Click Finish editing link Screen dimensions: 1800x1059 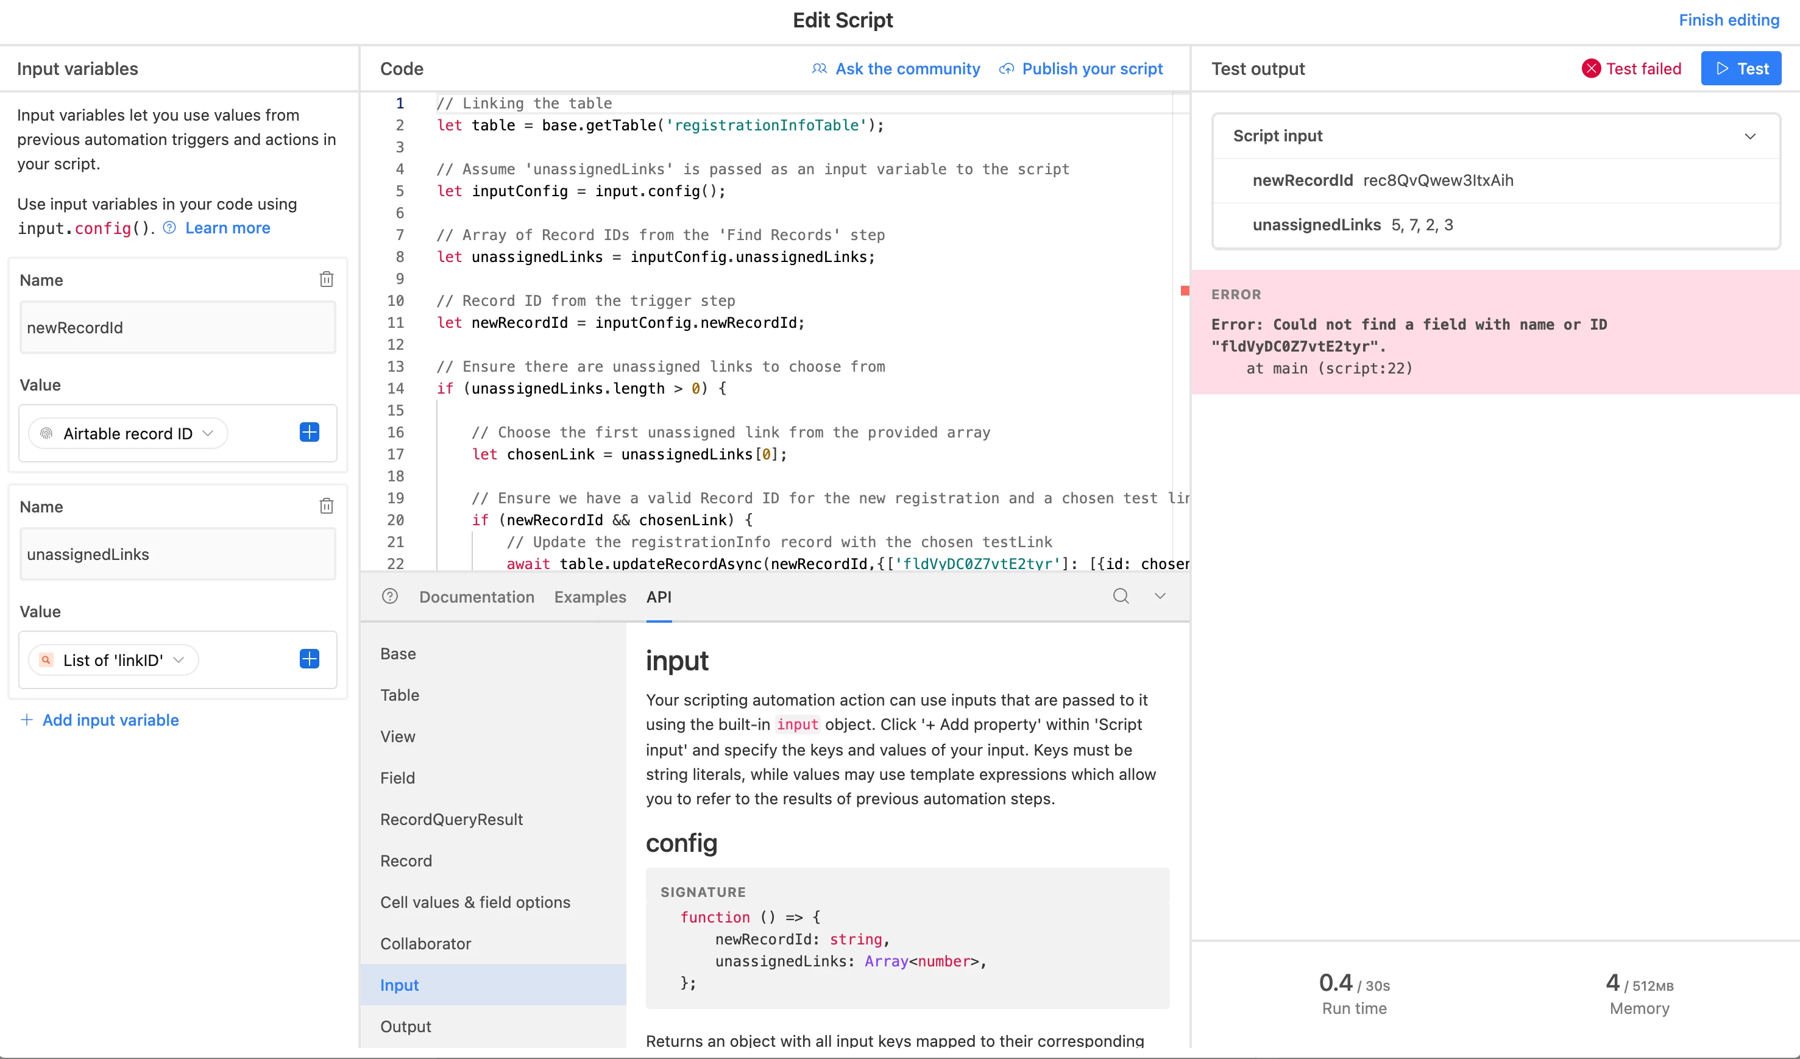[x=1729, y=20]
